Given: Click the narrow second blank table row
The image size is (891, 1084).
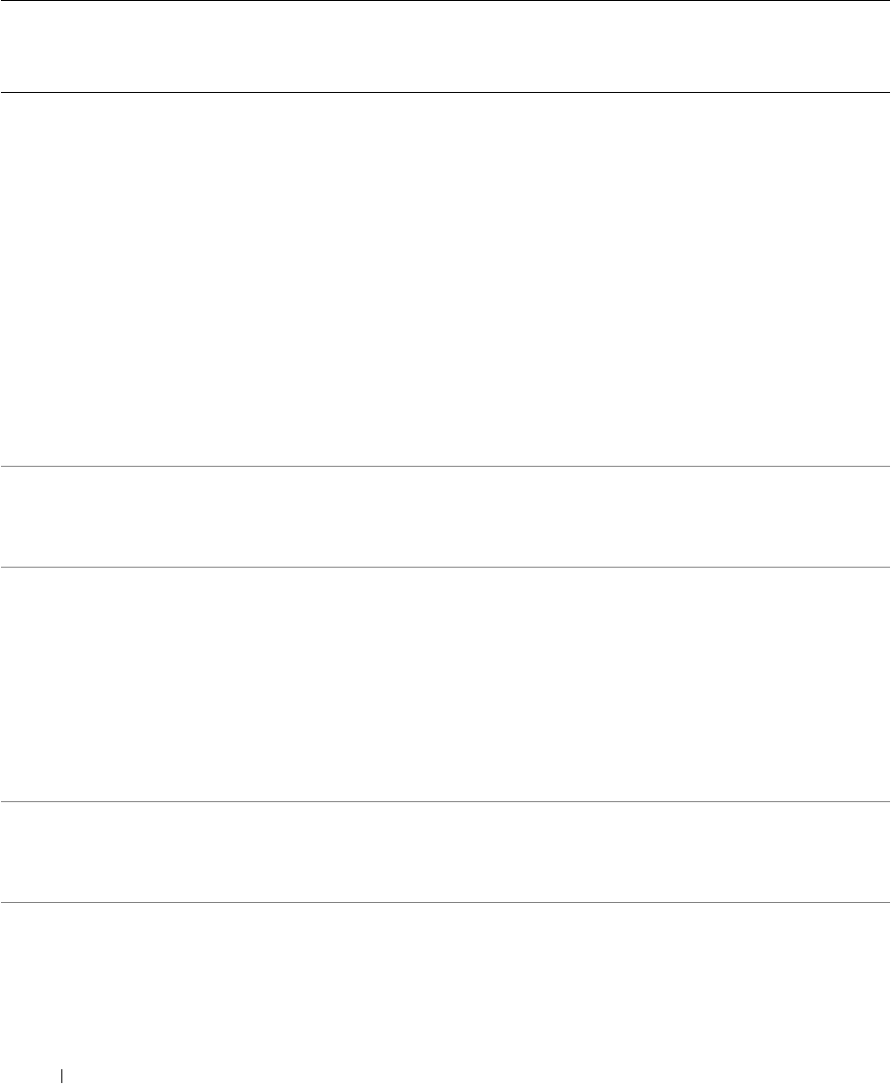Looking at the screenshot, I should pos(445,516).
